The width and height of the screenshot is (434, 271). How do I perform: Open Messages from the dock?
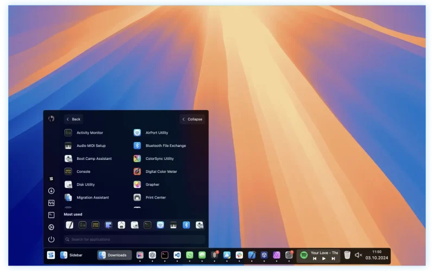click(202, 255)
